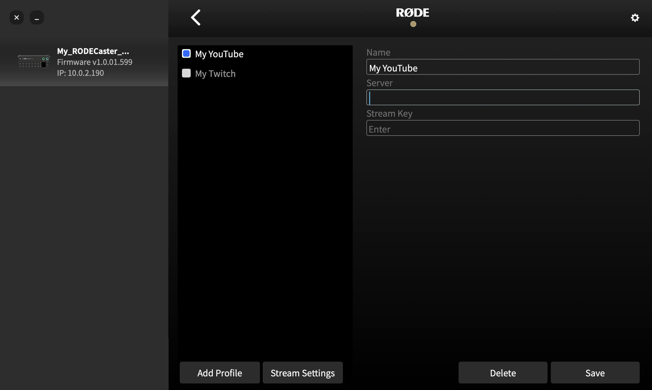Select the My Twitch profile entry
The height and width of the screenshot is (390, 652).
(x=215, y=73)
